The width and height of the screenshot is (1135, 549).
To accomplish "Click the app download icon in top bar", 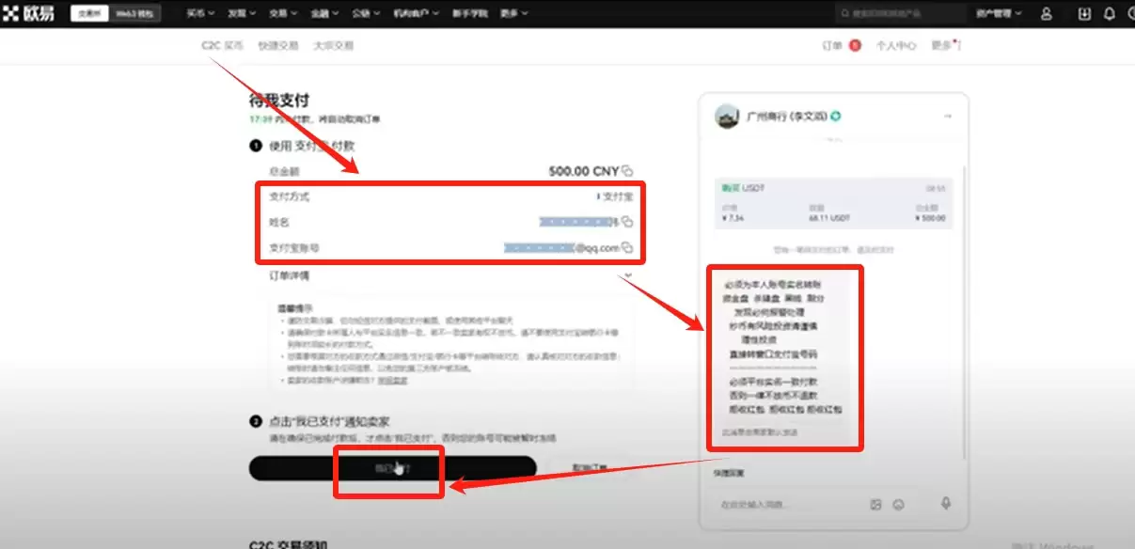I will click(1083, 13).
